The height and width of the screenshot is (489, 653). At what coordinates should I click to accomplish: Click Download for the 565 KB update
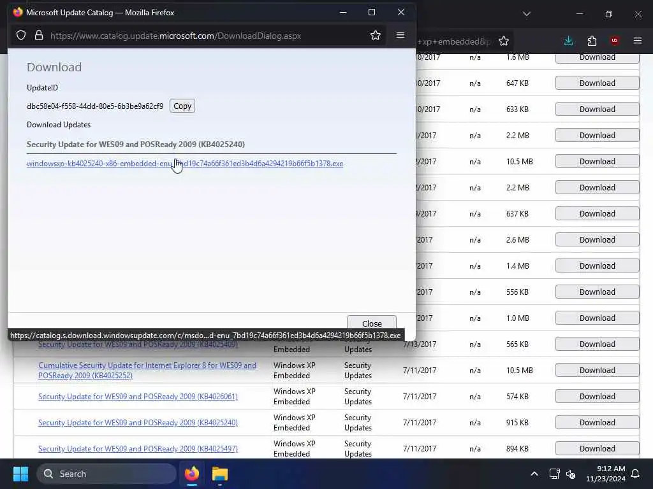click(x=597, y=344)
